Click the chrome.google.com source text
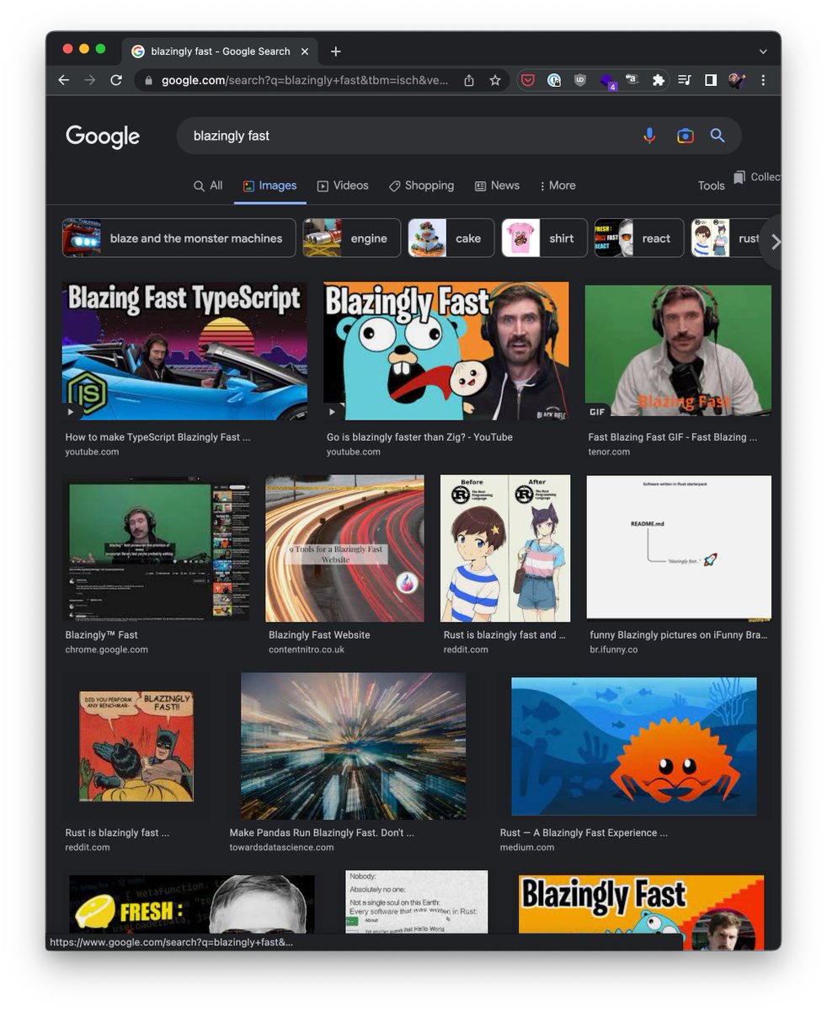 106,650
